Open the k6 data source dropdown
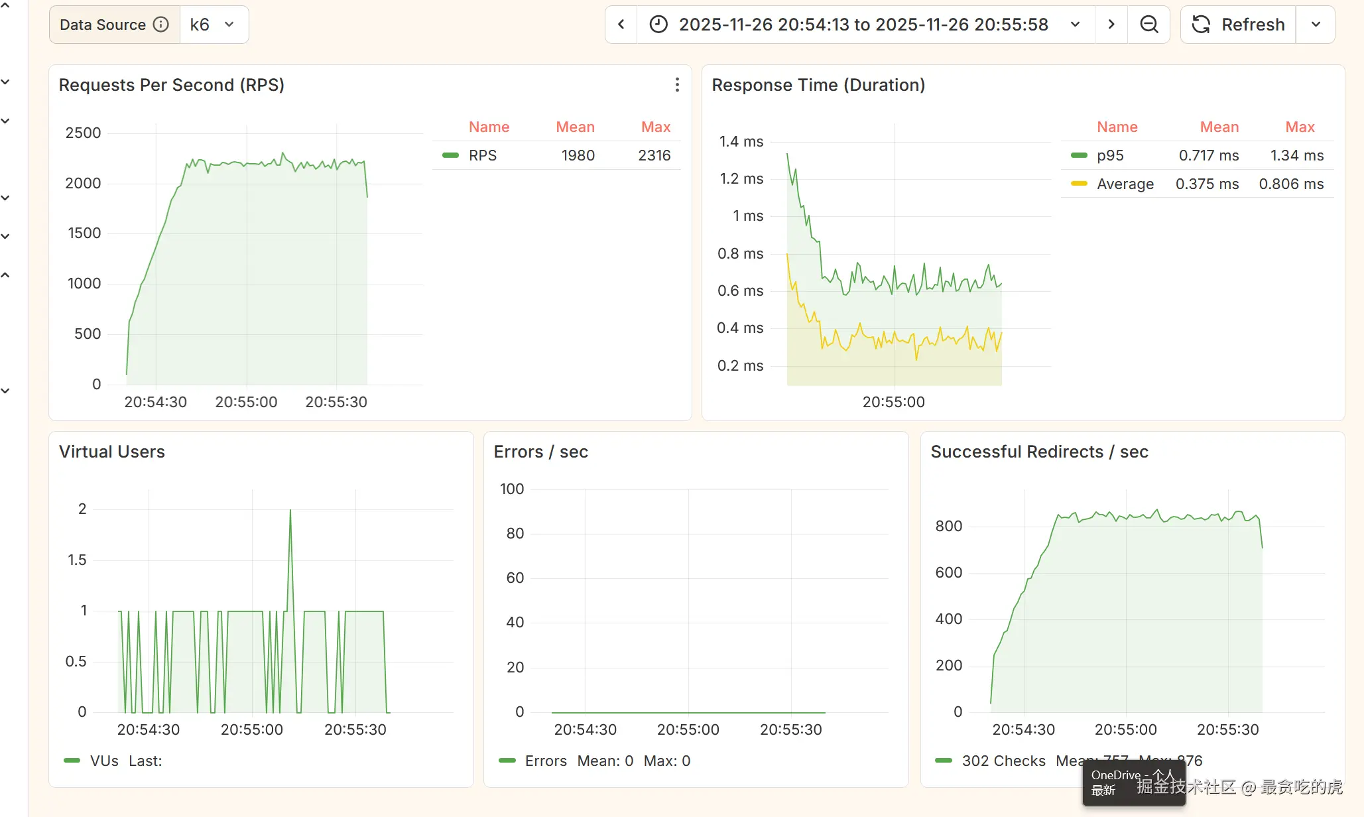Viewport: 1364px width, 817px height. pyautogui.click(x=214, y=25)
